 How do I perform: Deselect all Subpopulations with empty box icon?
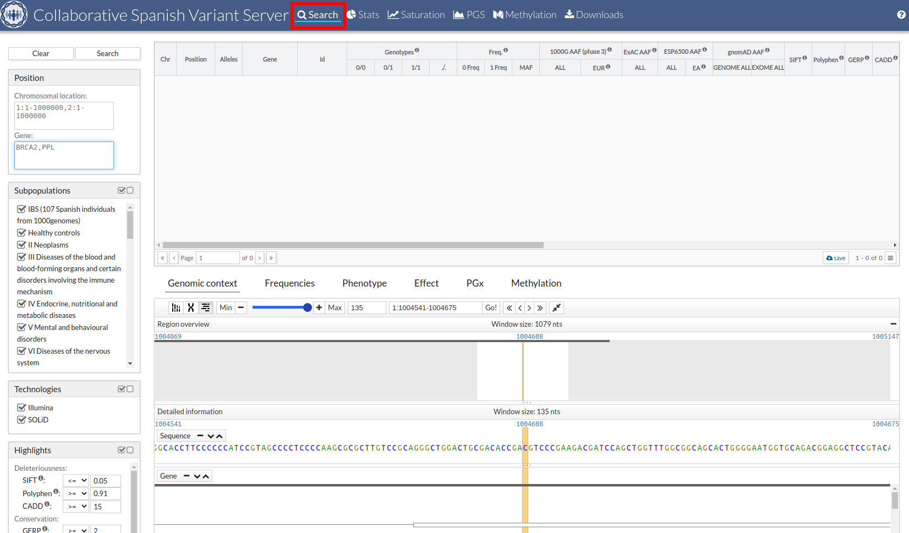[x=130, y=190]
